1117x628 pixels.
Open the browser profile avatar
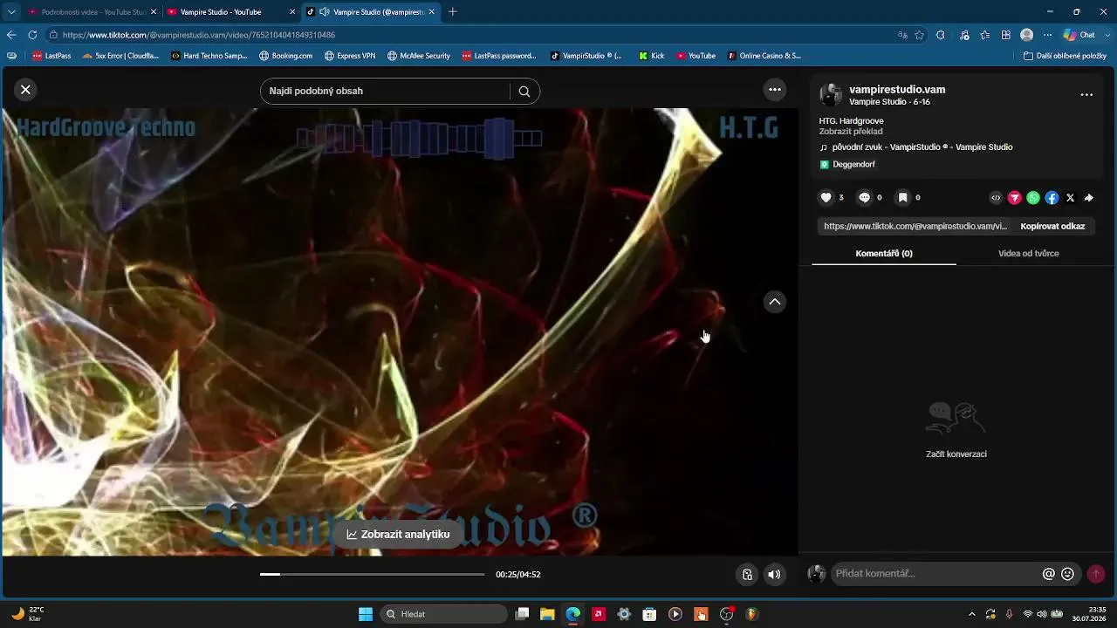pos(1027,35)
